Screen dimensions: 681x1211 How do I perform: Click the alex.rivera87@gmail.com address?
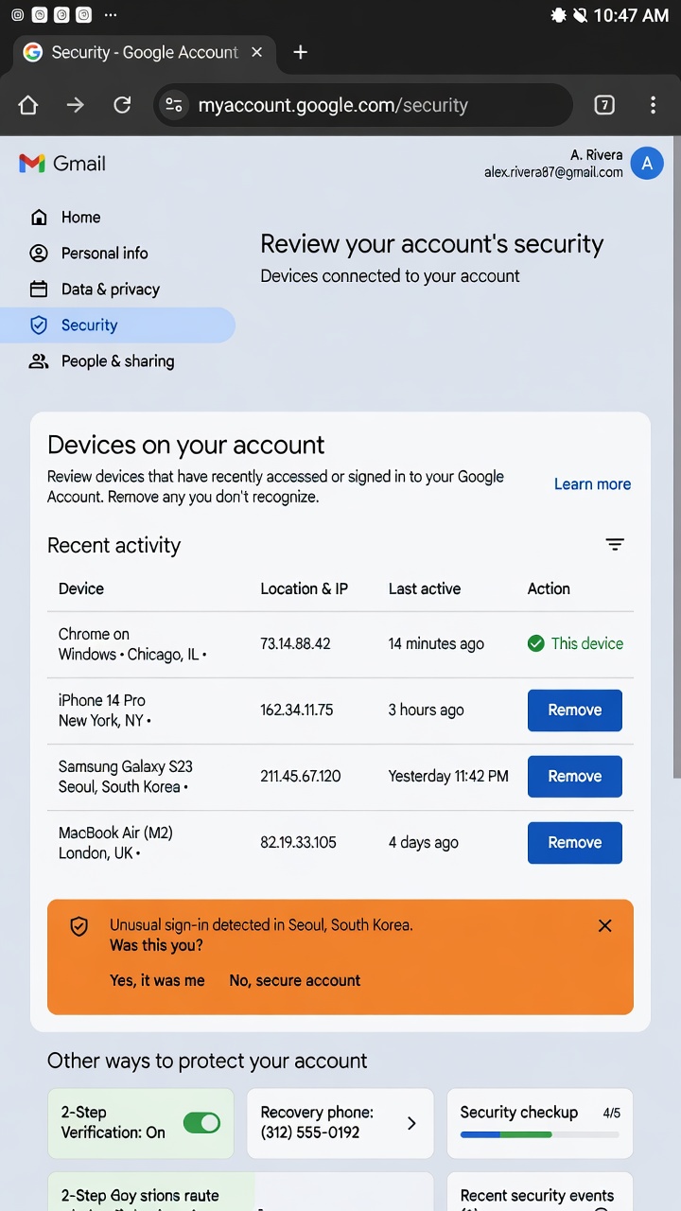(553, 172)
